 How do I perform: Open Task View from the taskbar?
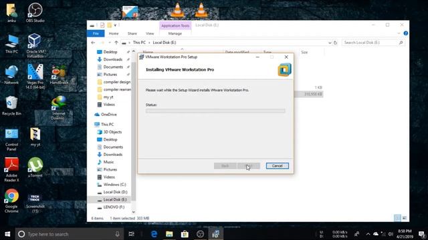click(131, 234)
